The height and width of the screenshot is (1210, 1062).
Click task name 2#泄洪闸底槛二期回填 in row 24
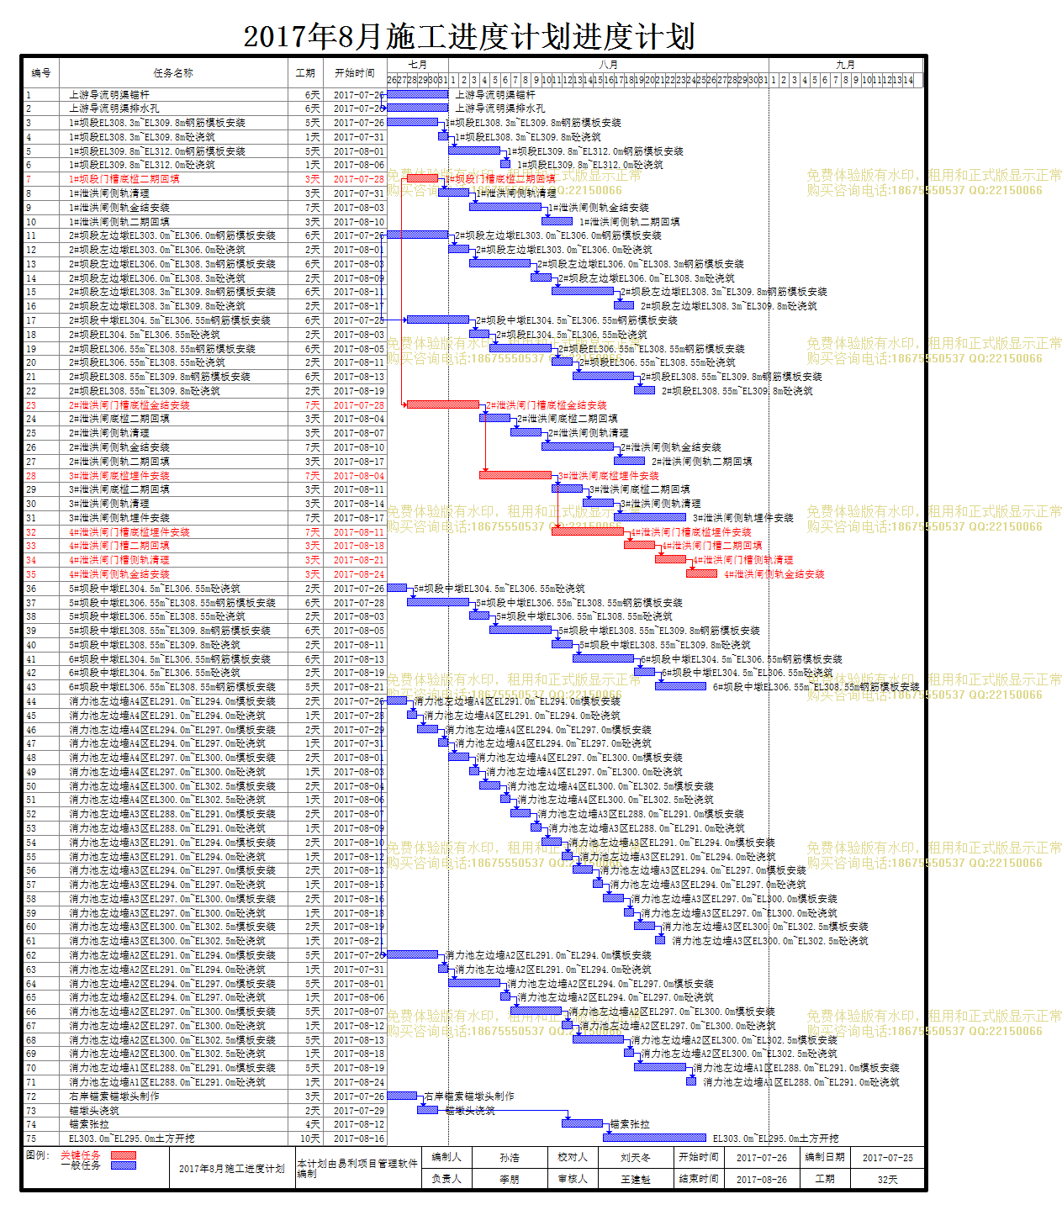(x=119, y=419)
